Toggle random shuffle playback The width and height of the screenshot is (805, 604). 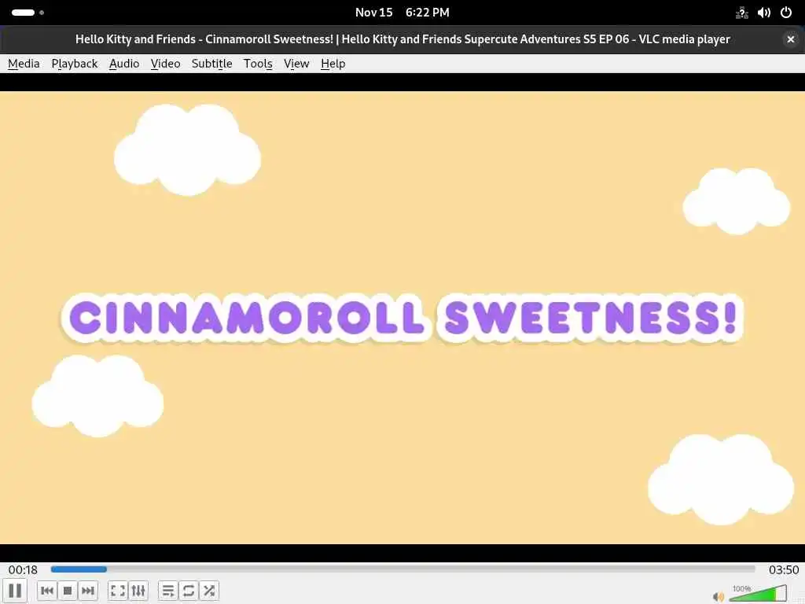(209, 591)
